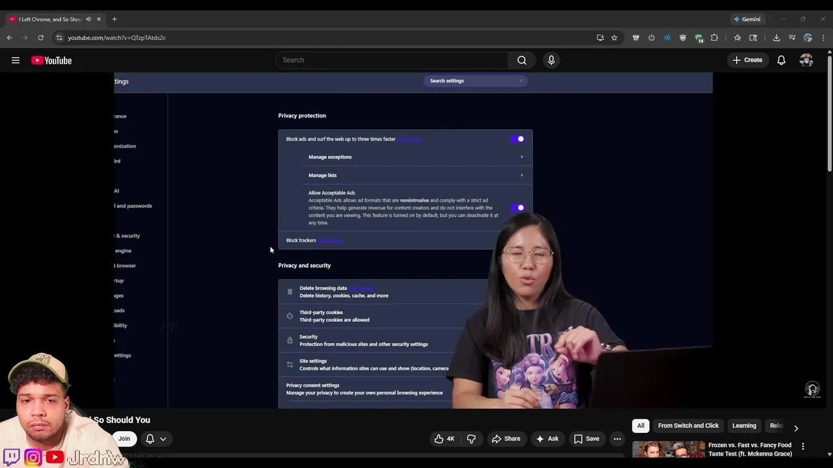Share this video
Screen dimensions: 833x468
(x=506, y=439)
